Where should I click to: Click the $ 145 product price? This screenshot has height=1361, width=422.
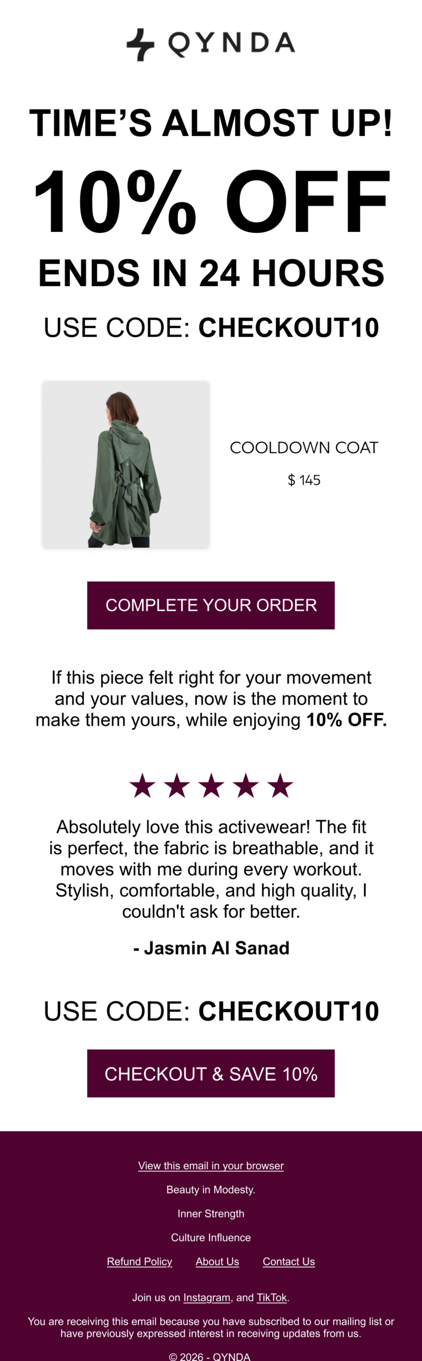[304, 480]
